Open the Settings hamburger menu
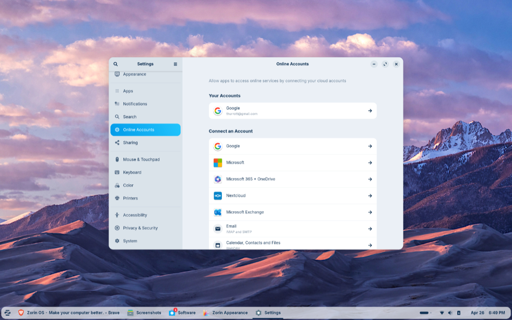Screen dimensions: 512x320 (x=175, y=64)
